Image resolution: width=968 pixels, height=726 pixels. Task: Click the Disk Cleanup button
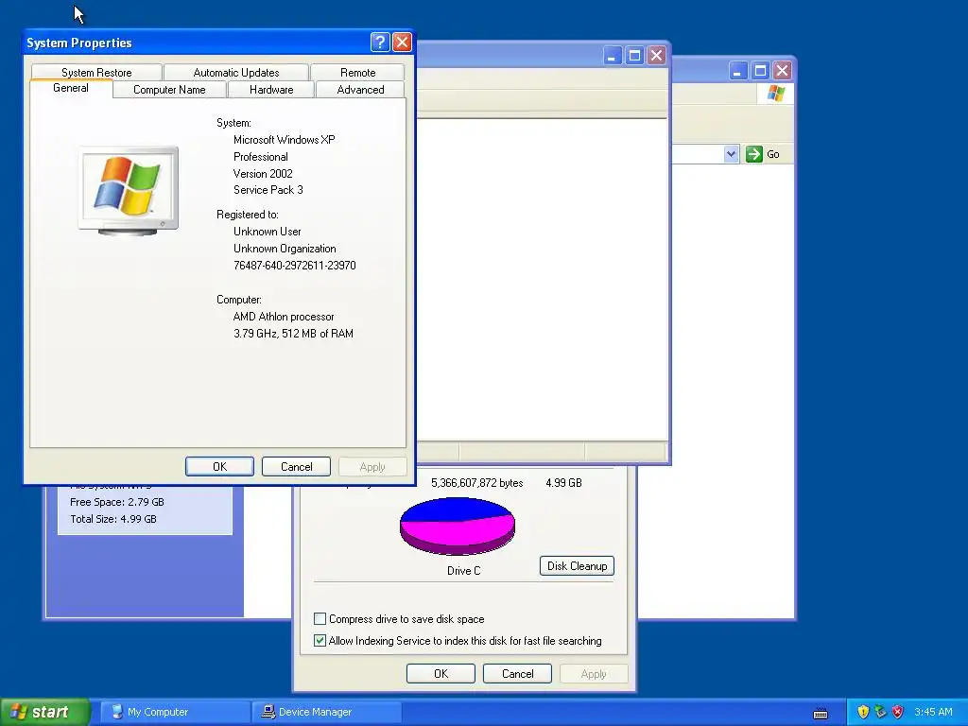577,566
